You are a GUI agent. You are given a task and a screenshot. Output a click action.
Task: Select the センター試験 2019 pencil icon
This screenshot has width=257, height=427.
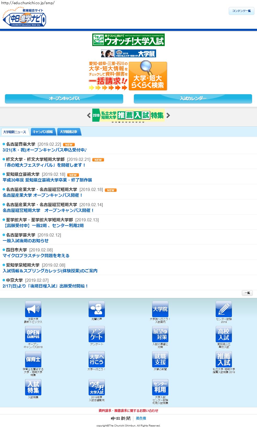tap(224, 309)
